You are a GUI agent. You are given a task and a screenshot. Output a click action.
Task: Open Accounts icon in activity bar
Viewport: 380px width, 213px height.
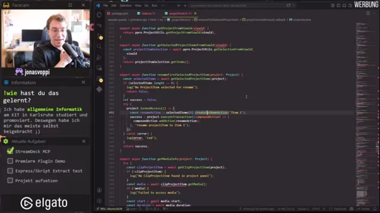coord(99,191)
